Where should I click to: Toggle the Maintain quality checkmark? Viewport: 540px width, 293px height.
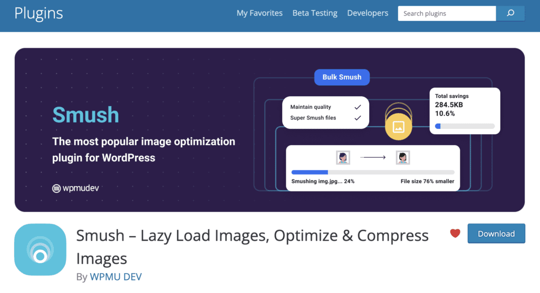click(358, 107)
